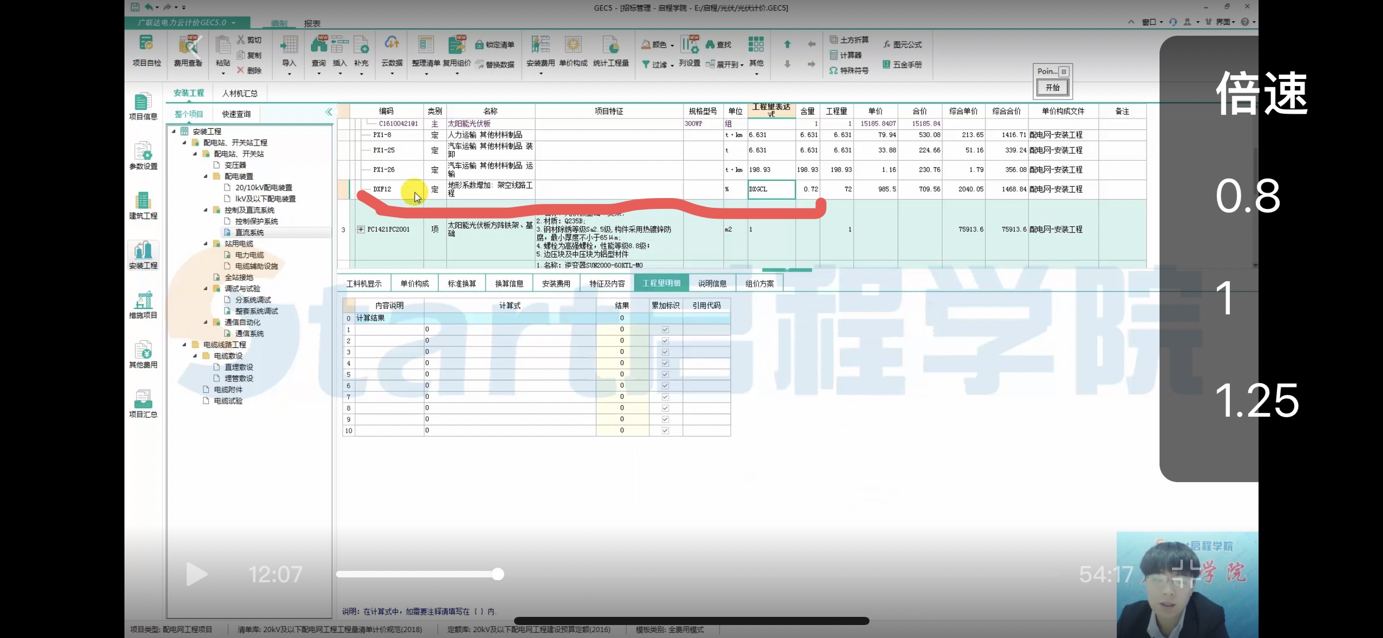1383x638 pixels.
Task: Toggle 累加标识 checkbox in row 8
Action: click(x=665, y=408)
